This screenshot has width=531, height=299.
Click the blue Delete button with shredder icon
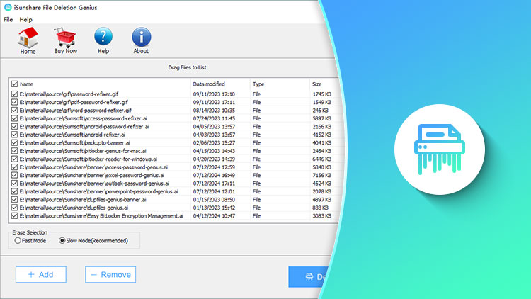click(x=308, y=277)
